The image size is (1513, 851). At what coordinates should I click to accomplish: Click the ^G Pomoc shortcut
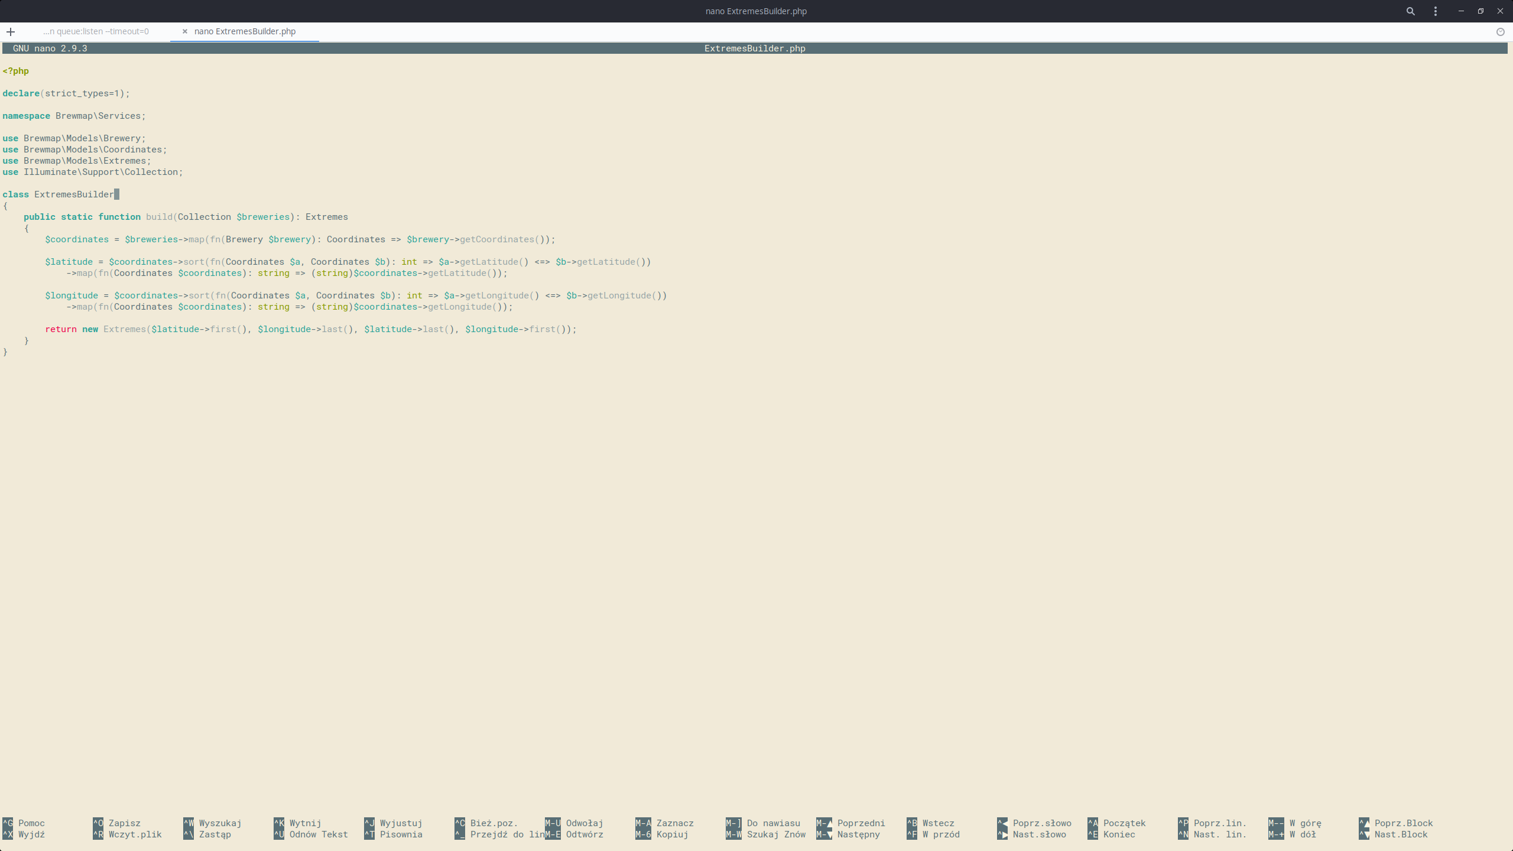pos(24,823)
